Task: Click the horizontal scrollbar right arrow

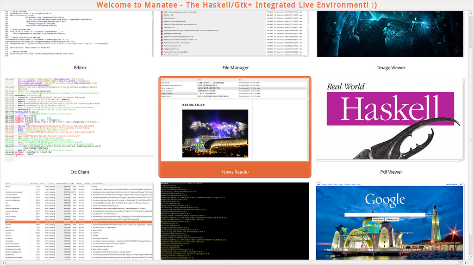Action: click(466, 263)
